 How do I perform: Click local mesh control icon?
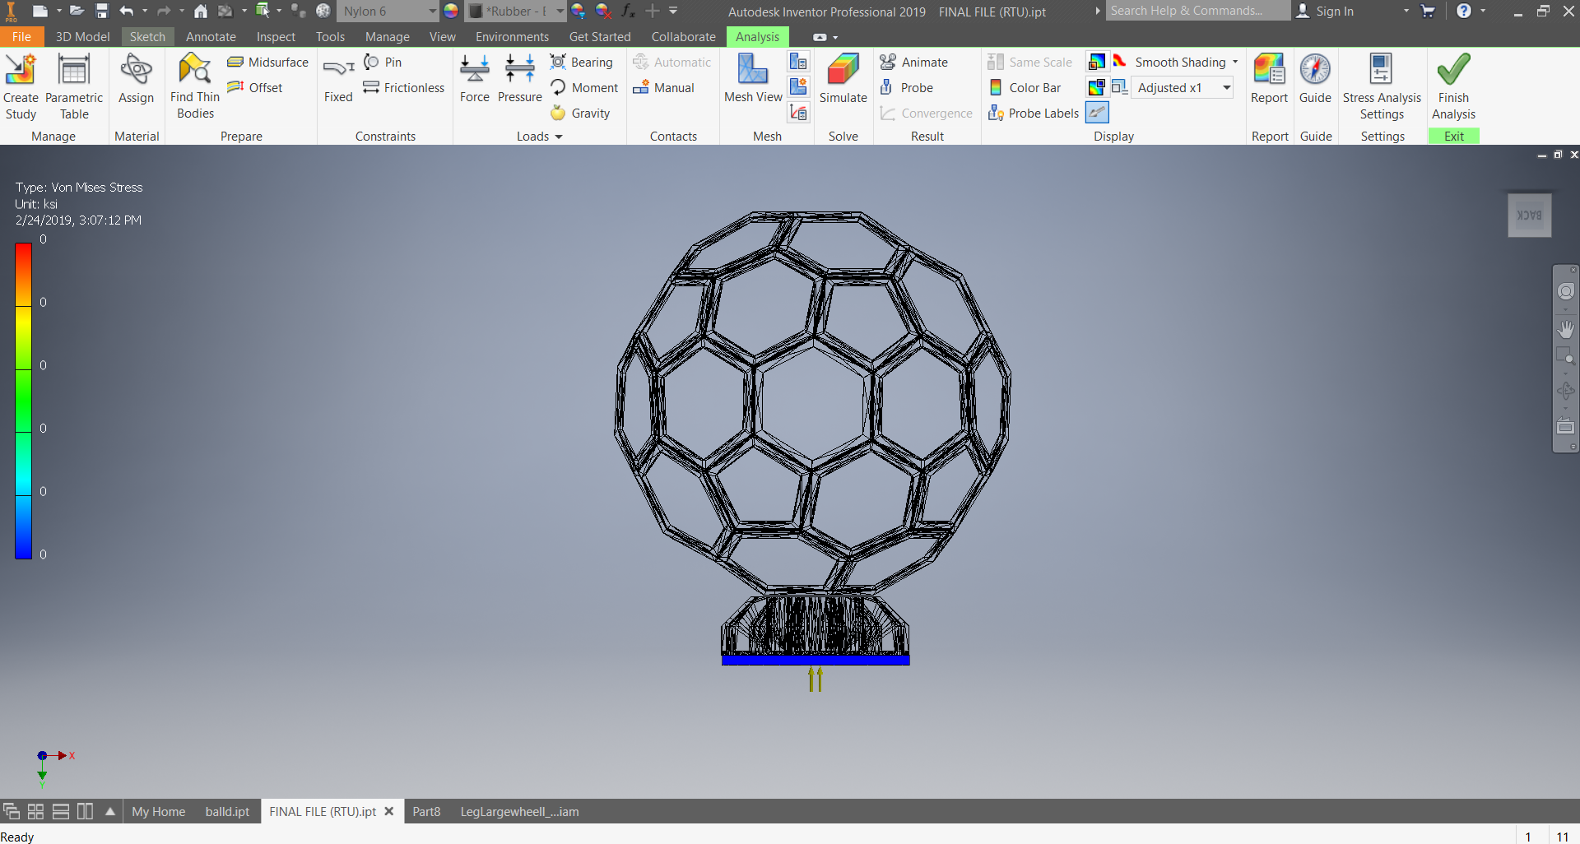point(798,86)
